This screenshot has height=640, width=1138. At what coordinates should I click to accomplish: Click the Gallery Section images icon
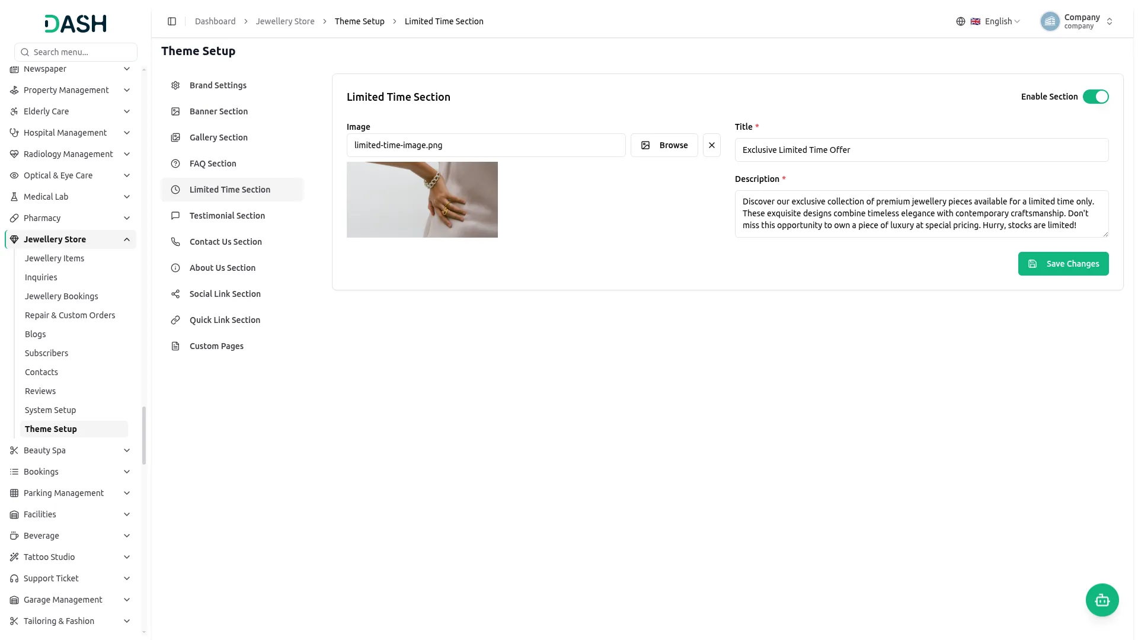[x=175, y=137]
